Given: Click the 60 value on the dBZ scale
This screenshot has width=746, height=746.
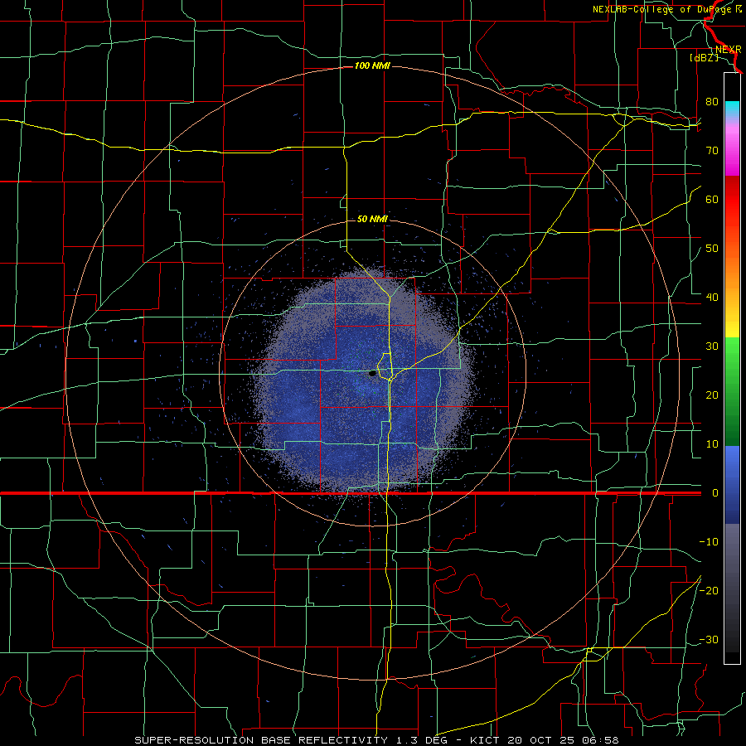Looking at the screenshot, I should point(712,199).
